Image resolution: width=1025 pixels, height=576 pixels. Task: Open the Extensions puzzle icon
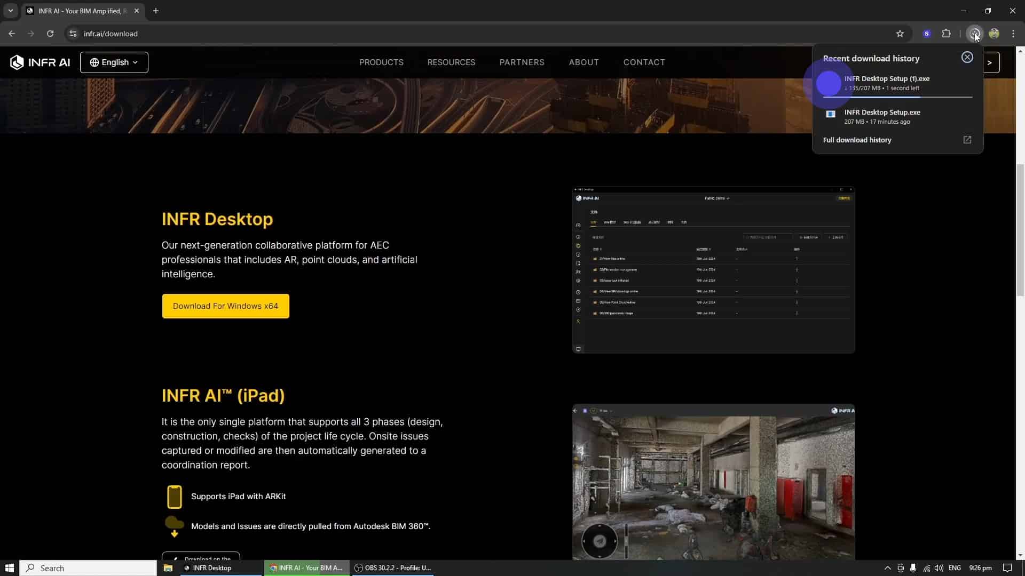pos(946,34)
